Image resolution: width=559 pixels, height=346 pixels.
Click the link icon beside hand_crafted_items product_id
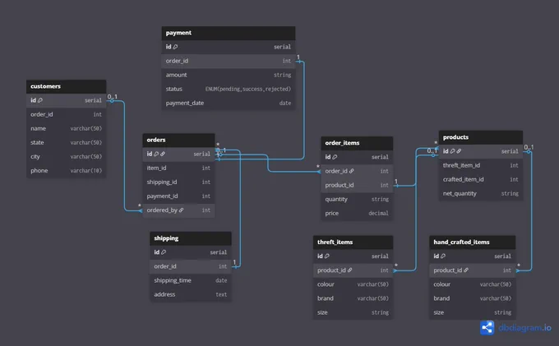coord(466,270)
